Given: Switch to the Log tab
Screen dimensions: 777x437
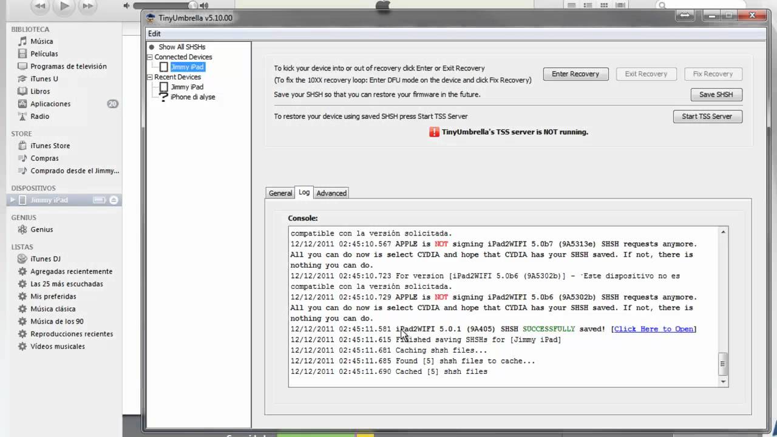Looking at the screenshot, I should pyautogui.click(x=304, y=192).
